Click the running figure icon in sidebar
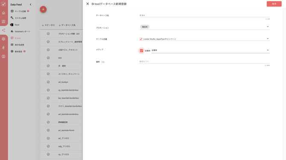The height and width of the screenshot is (160, 286). point(3,47)
